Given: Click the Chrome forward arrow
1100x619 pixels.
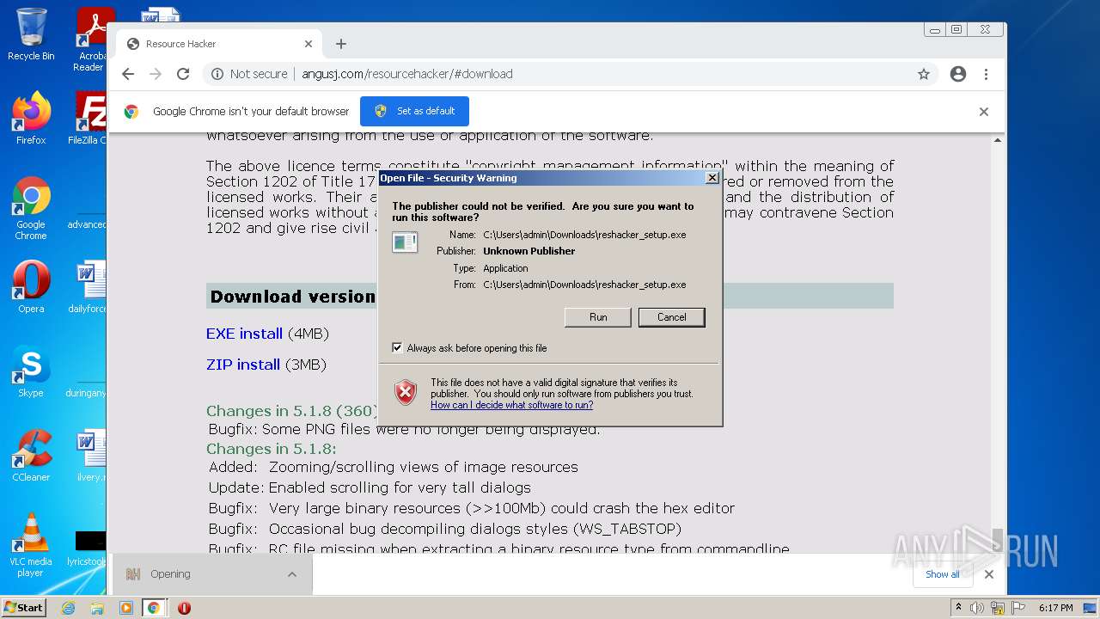Looking at the screenshot, I should pyautogui.click(x=156, y=74).
